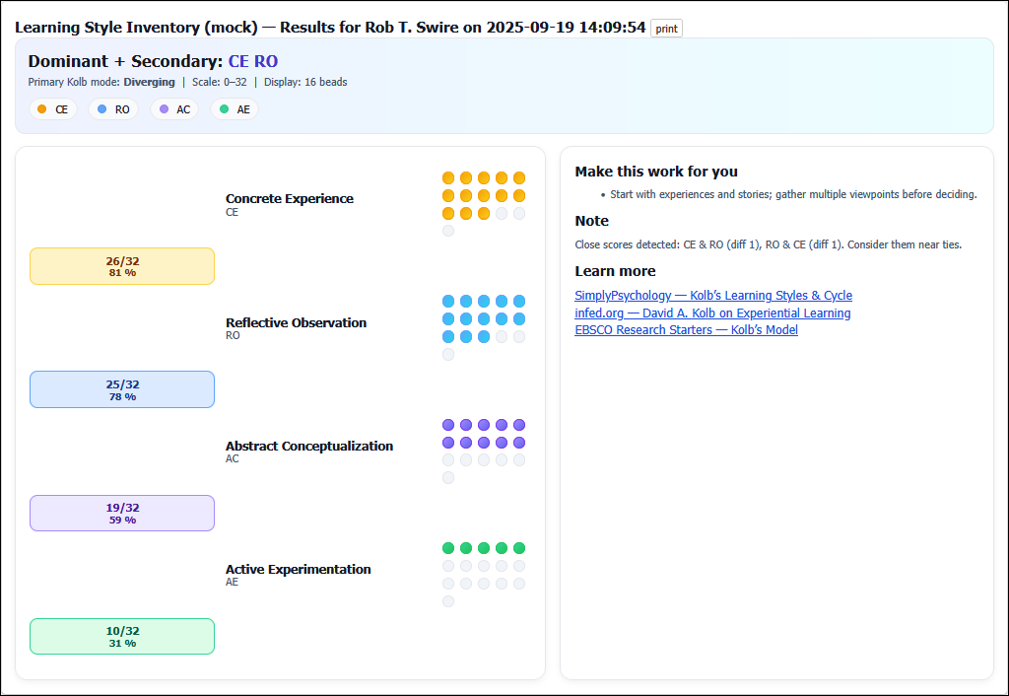This screenshot has height=696, width=1009.
Task: Click the Concrete Experience heading
Action: (x=289, y=199)
